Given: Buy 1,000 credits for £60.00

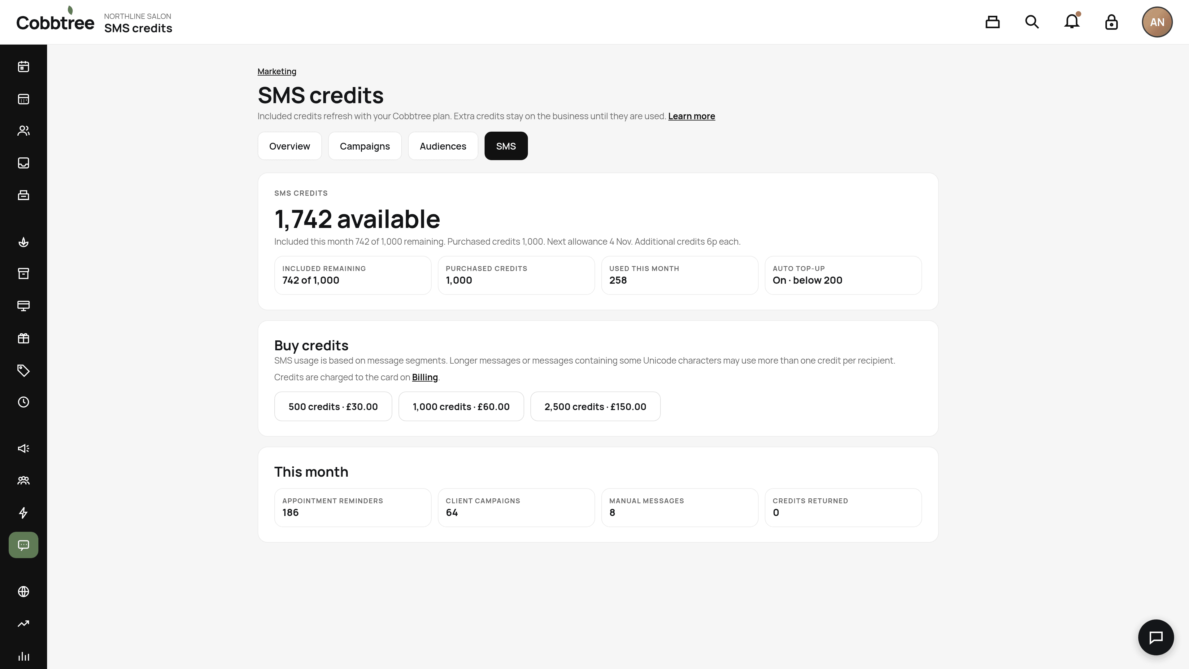Looking at the screenshot, I should [x=461, y=406].
